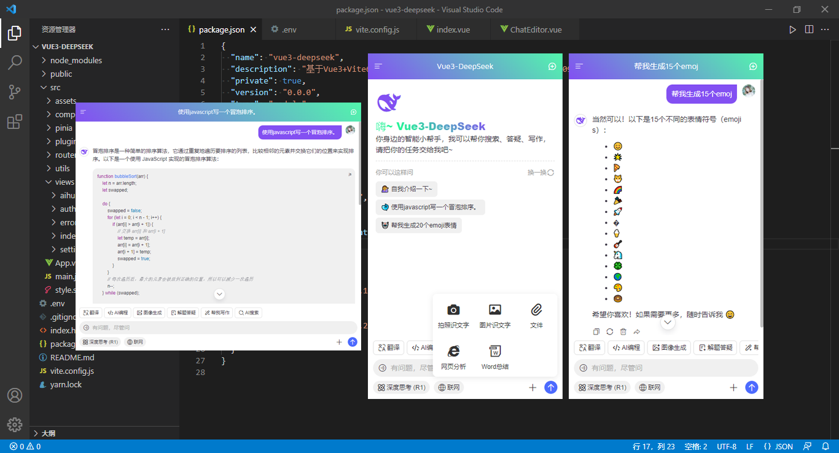The width and height of the screenshot is (839, 453).
Task: Open the Extensions view
Action: click(x=15, y=122)
